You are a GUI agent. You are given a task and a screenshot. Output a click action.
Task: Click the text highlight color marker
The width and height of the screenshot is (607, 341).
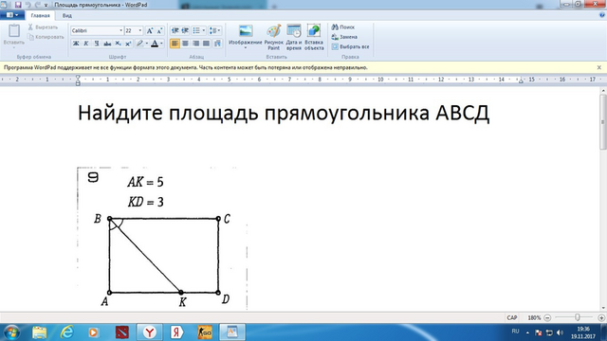click(x=139, y=44)
